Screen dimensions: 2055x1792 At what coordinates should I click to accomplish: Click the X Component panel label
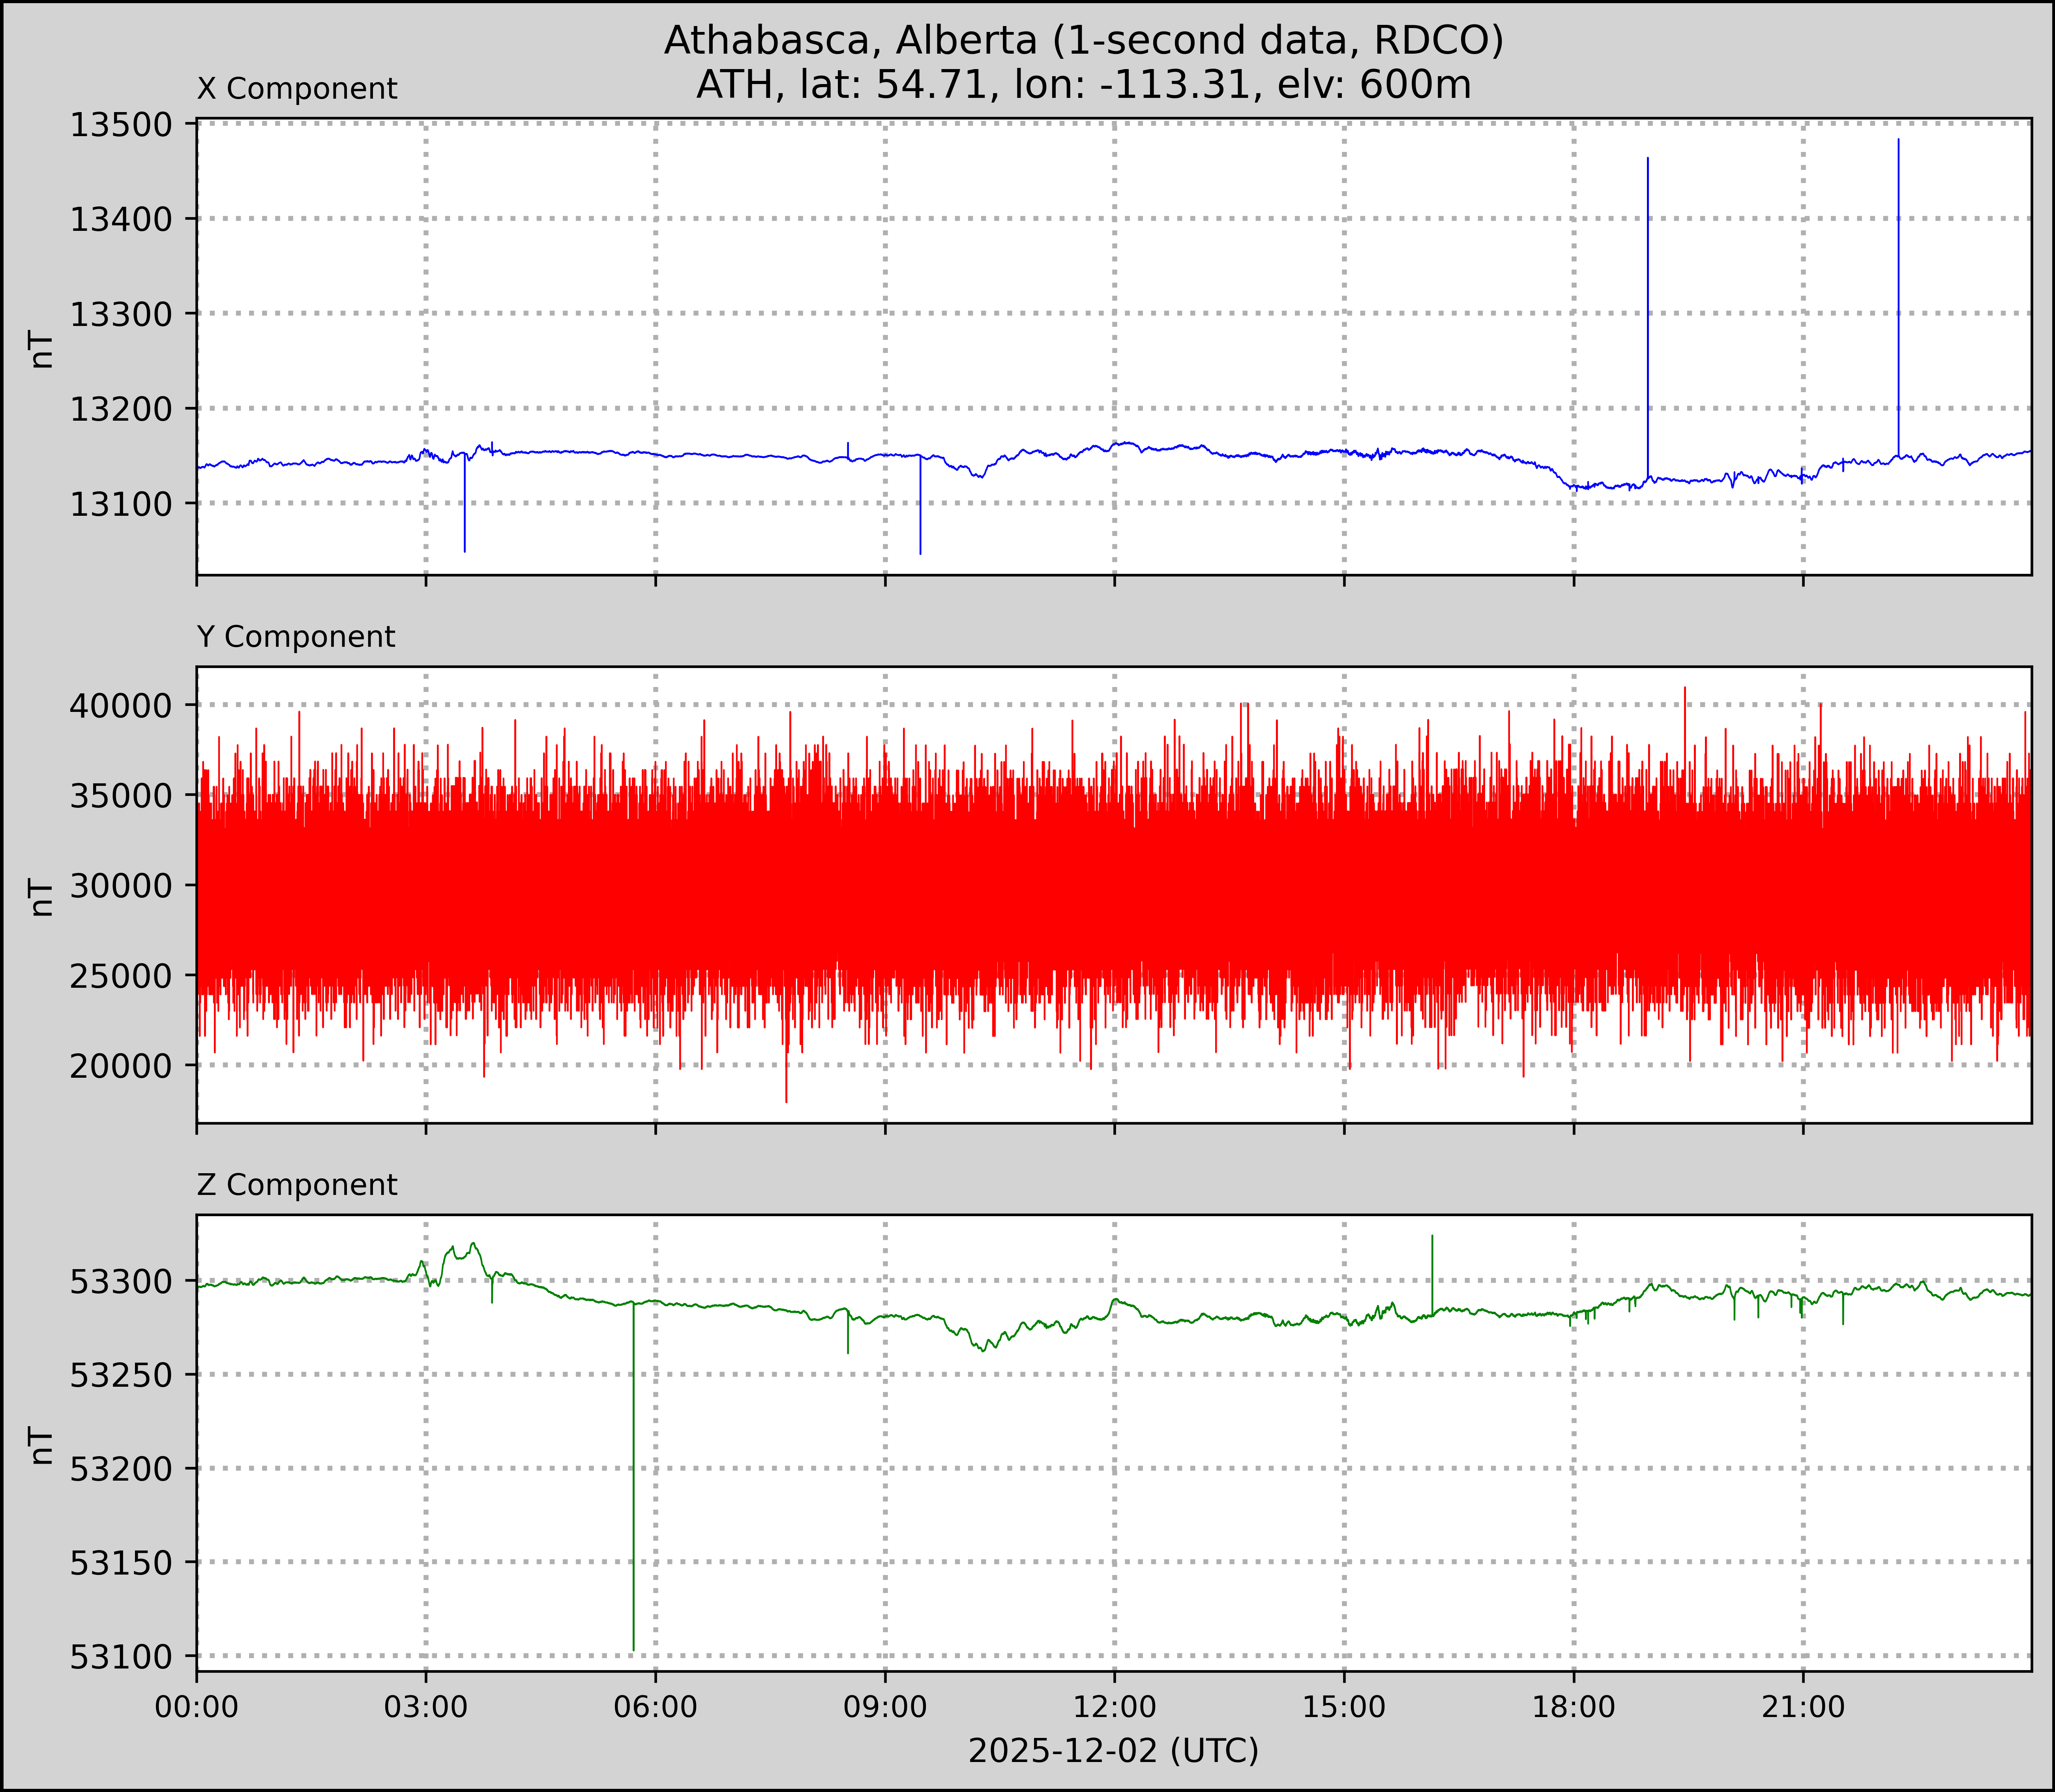[297, 89]
